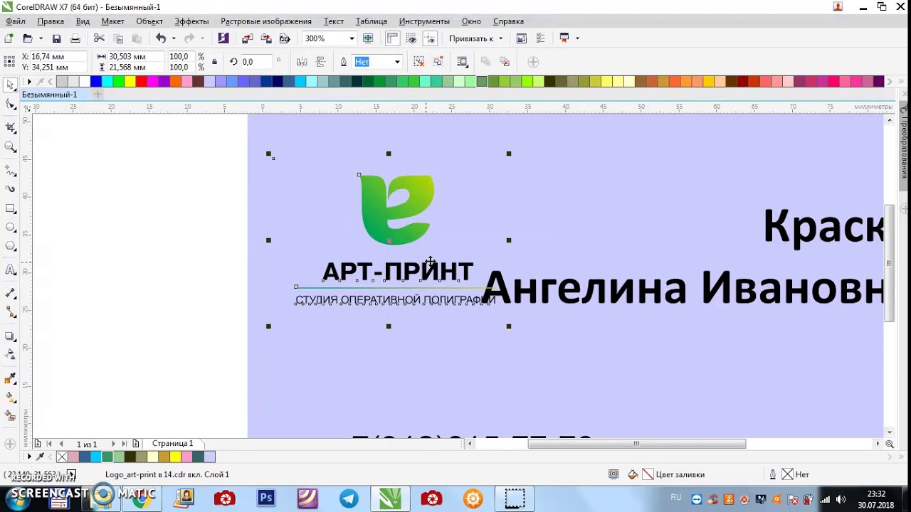Image resolution: width=911 pixels, height=512 pixels.
Task: Click the Import icon
Action: point(247,38)
